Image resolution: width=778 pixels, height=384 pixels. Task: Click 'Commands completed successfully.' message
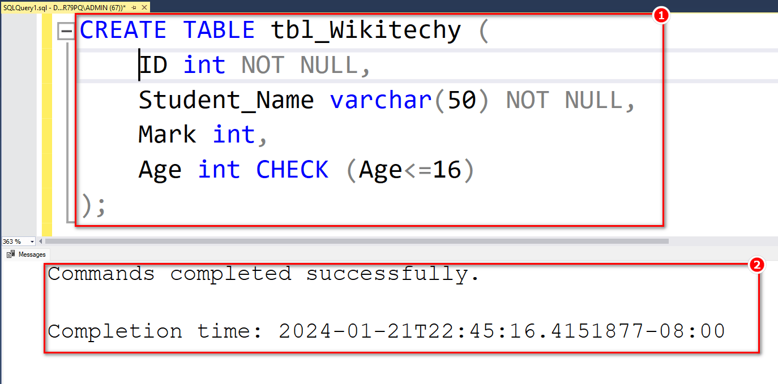264,275
